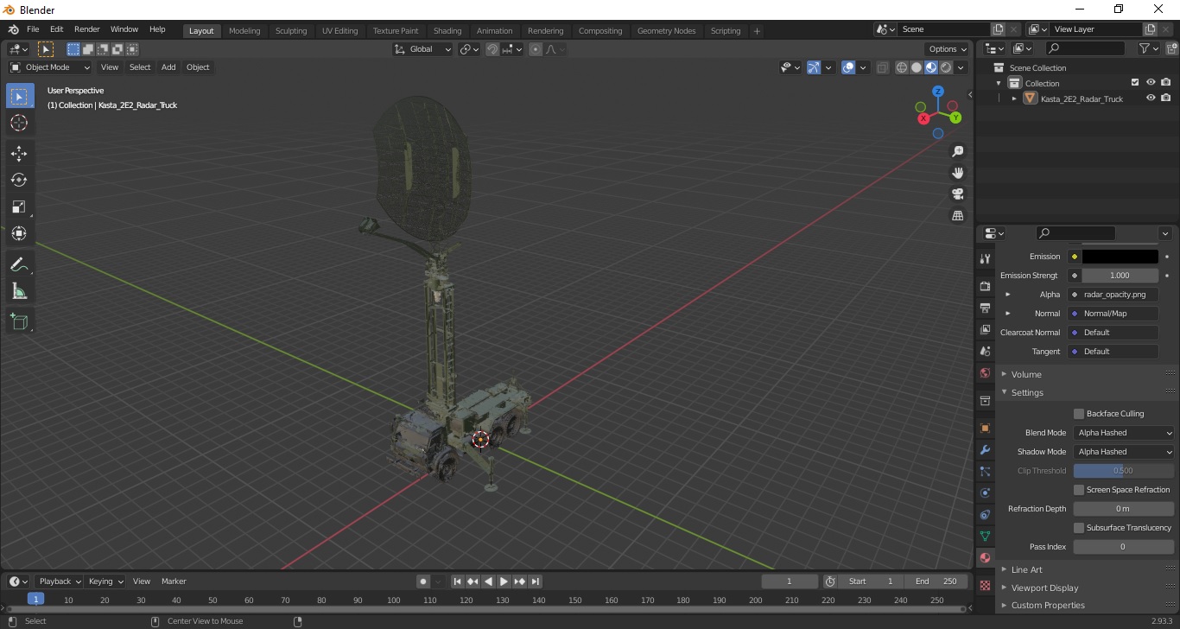Click the pan hand viewport icon
1180x629 pixels.
957,173
